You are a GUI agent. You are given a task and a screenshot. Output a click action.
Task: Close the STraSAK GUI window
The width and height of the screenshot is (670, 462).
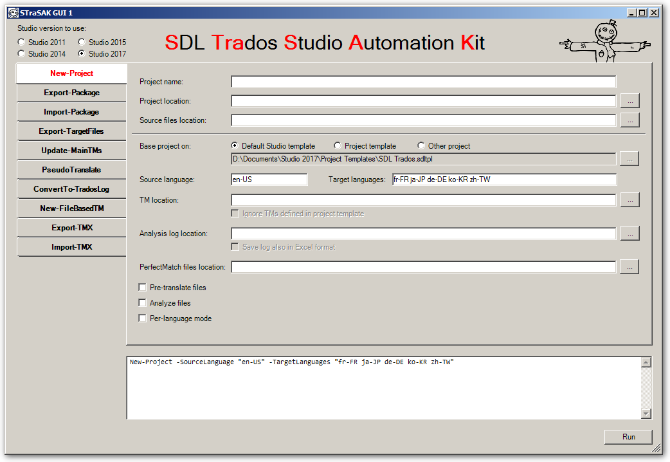click(x=654, y=13)
